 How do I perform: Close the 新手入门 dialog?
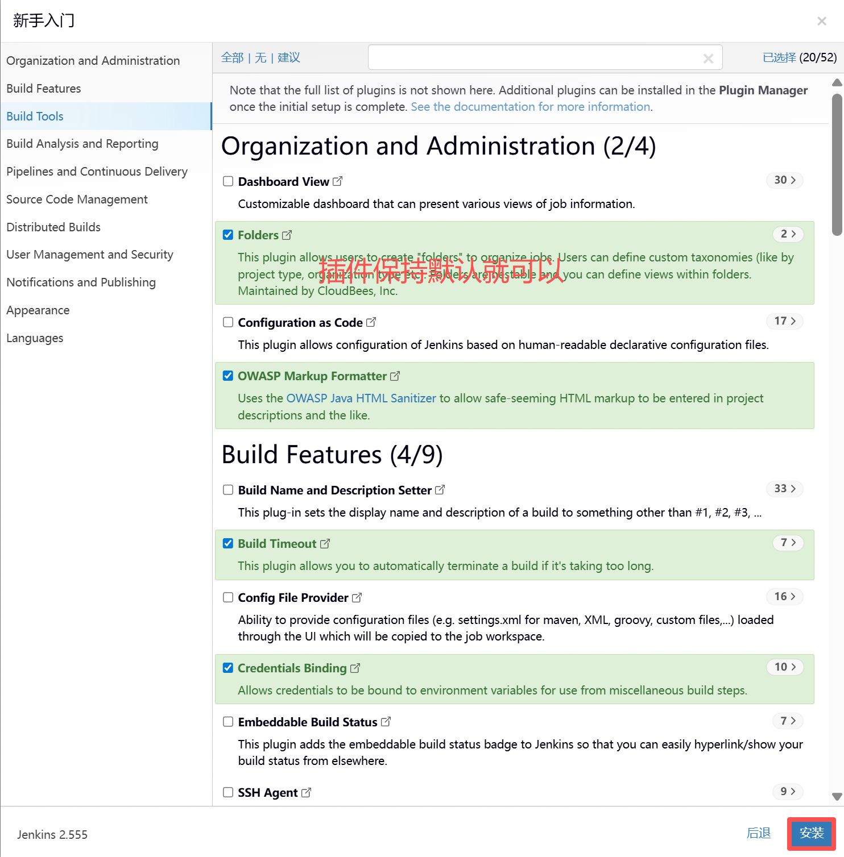tap(822, 21)
